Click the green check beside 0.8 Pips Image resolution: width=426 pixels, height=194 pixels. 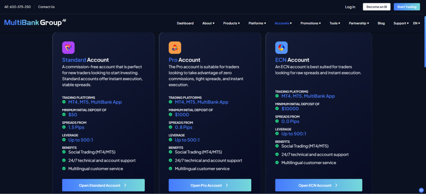(x=170, y=127)
